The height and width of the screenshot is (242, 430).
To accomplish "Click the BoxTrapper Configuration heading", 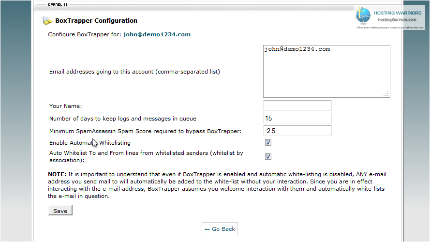I will click(x=96, y=21).
